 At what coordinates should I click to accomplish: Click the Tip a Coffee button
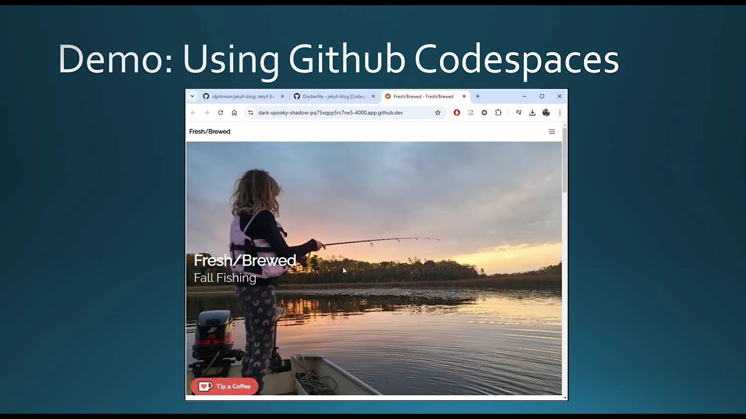(224, 386)
